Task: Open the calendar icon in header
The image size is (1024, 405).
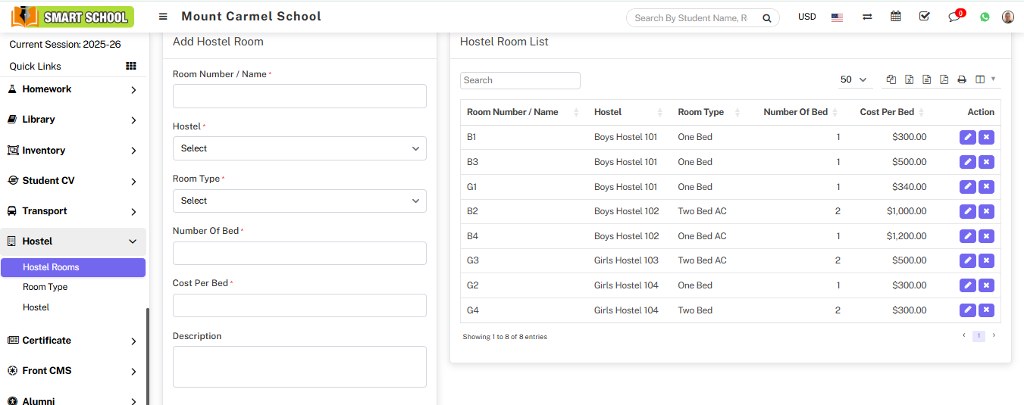Action: 896,17
